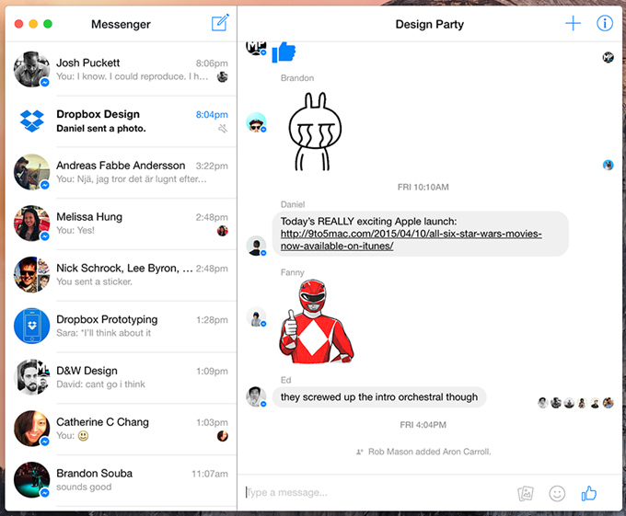Image resolution: width=626 pixels, height=516 pixels.
Task: Click Catherine C Chang's avatar
Action: tap(31, 429)
